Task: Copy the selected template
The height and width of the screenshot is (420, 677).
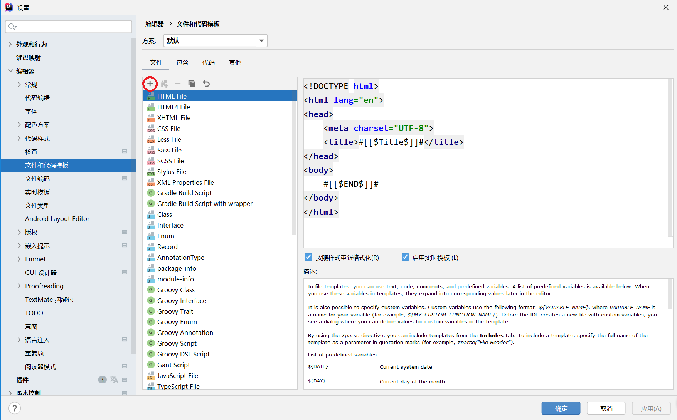Action: coord(192,84)
